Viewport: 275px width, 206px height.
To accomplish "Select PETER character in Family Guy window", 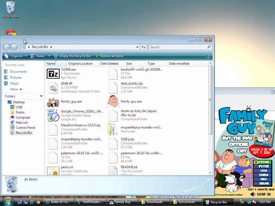I will (x=262, y=166).
